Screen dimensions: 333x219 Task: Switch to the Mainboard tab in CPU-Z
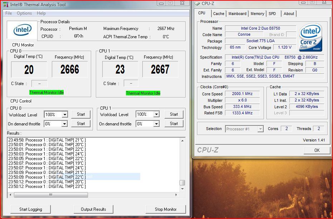[237, 14]
